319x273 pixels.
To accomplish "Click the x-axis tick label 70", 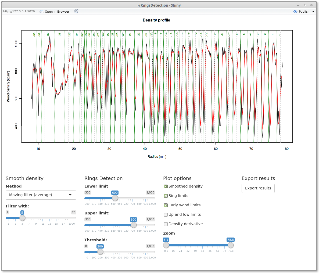I will (x=251, y=149).
